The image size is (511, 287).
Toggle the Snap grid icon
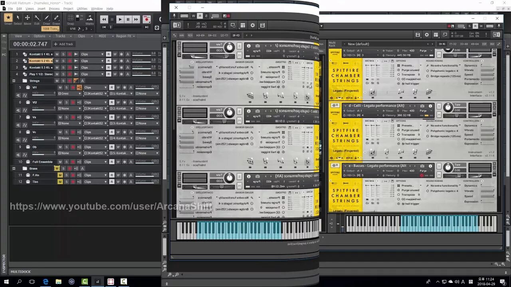click(x=70, y=18)
